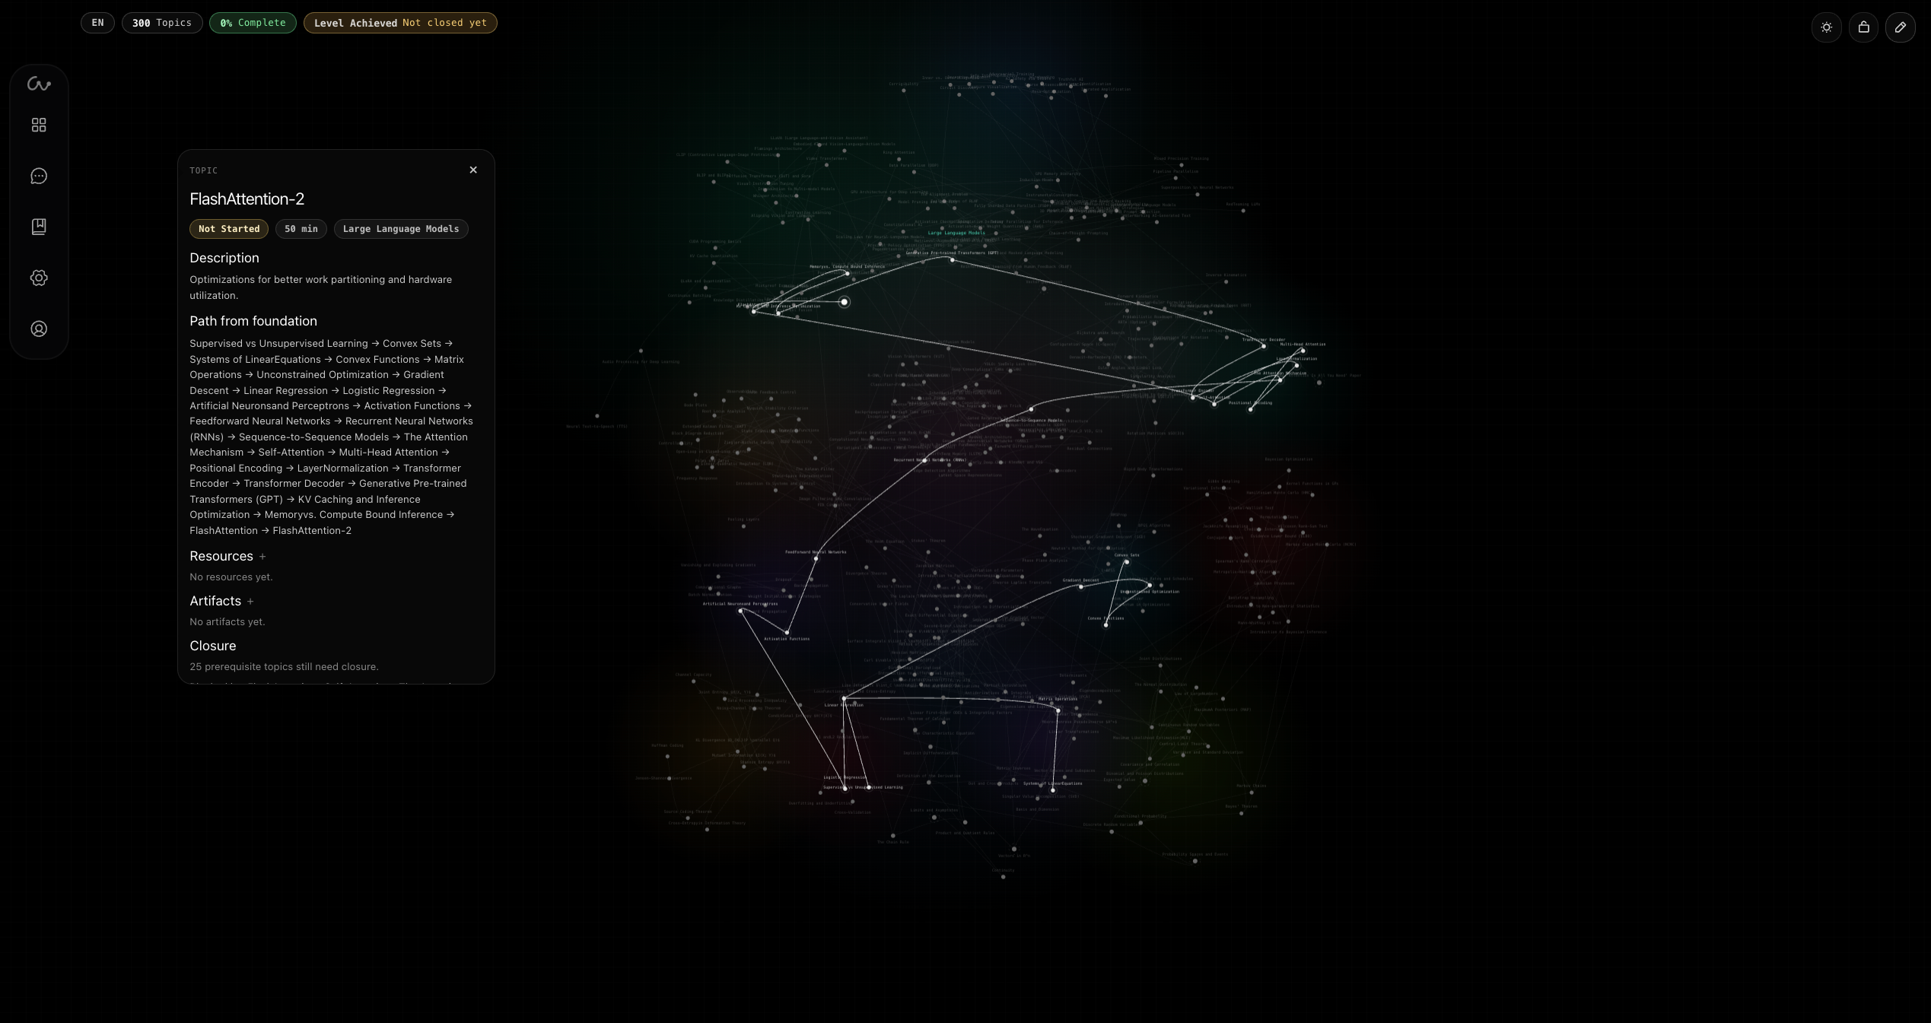This screenshot has width=1931, height=1023.
Task: Open the Level Achieved status badge
Action: coord(400,23)
